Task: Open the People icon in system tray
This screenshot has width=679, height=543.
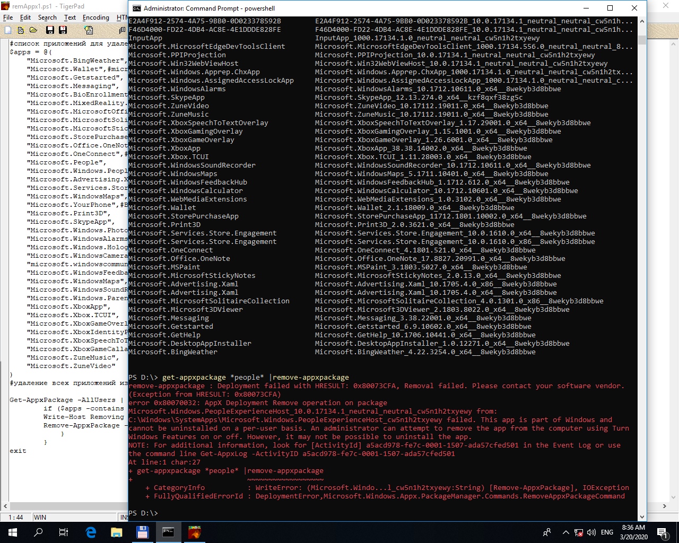Action: coord(547,532)
